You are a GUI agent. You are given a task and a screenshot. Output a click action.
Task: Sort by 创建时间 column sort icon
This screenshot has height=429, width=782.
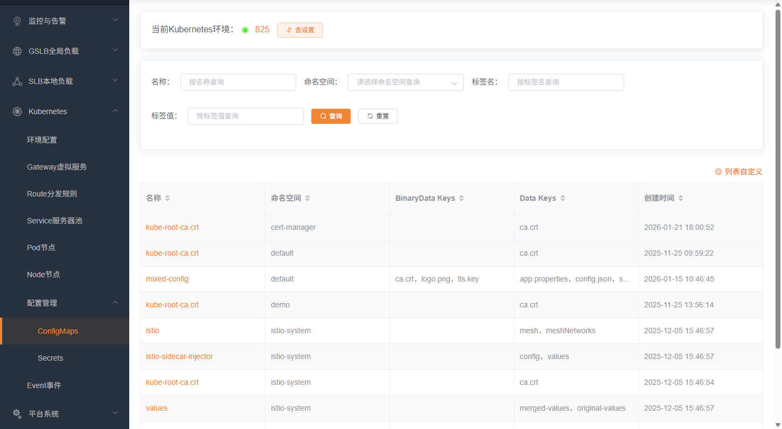pyautogui.click(x=681, y=198)
